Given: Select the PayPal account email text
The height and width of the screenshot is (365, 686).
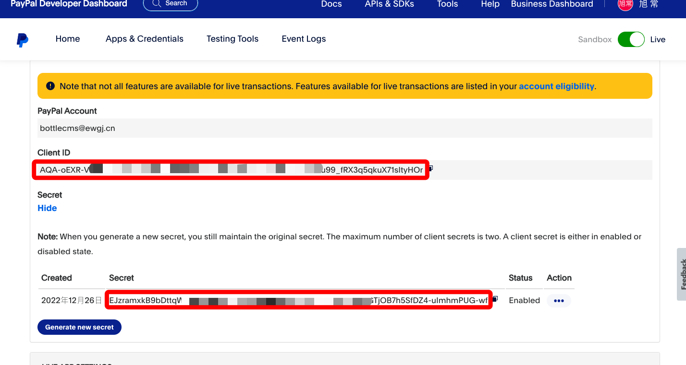Looking at the screenshot, I should [x=77, y=129].
